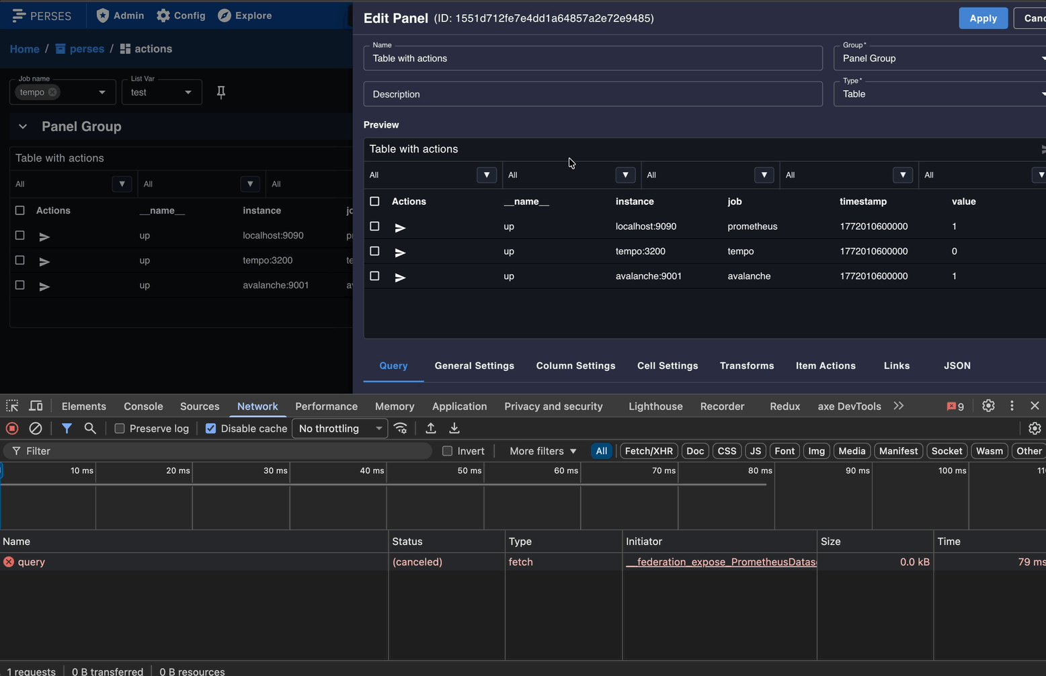
Task: Toggle the device toolbar icon
Action: click(36, 406)
